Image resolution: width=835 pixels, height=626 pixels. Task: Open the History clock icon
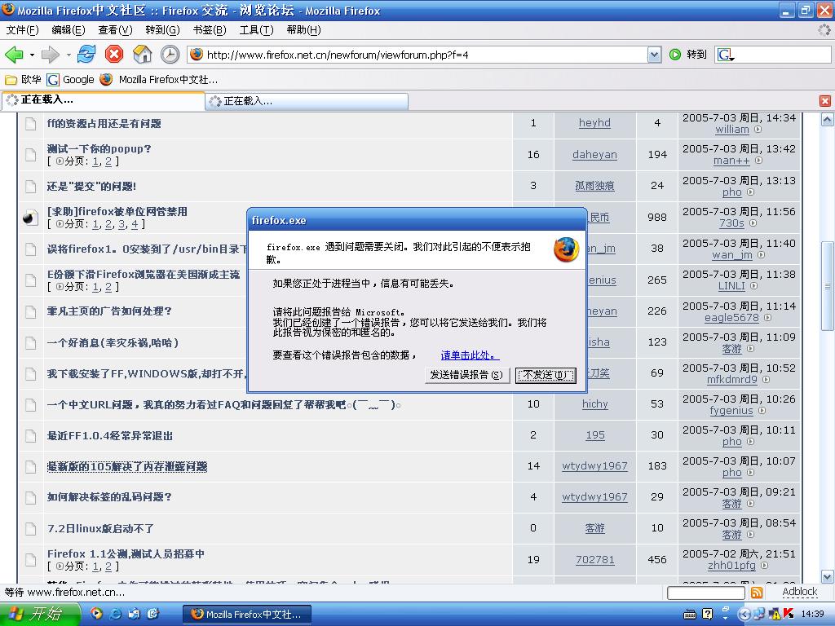[x=170, y=55]
